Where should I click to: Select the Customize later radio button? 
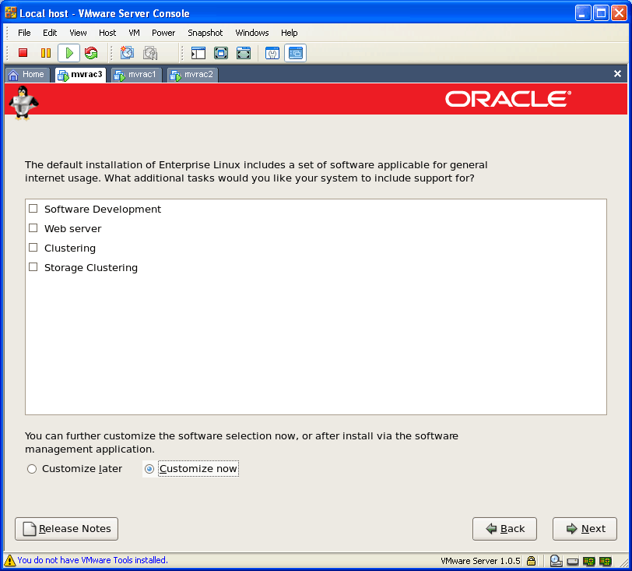[x=32, y=469]
